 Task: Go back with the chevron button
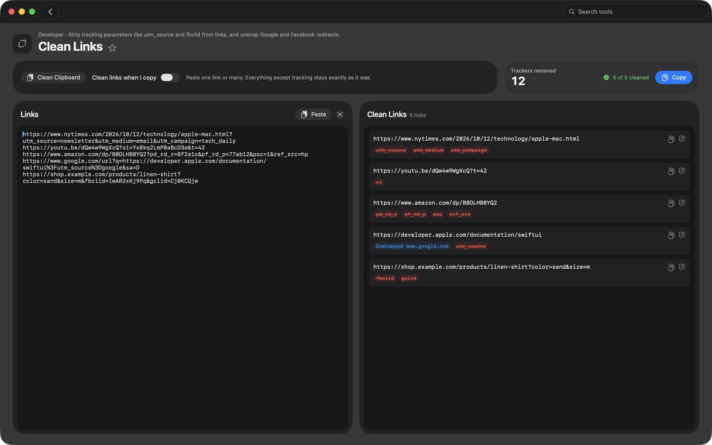tap(50, 12)
